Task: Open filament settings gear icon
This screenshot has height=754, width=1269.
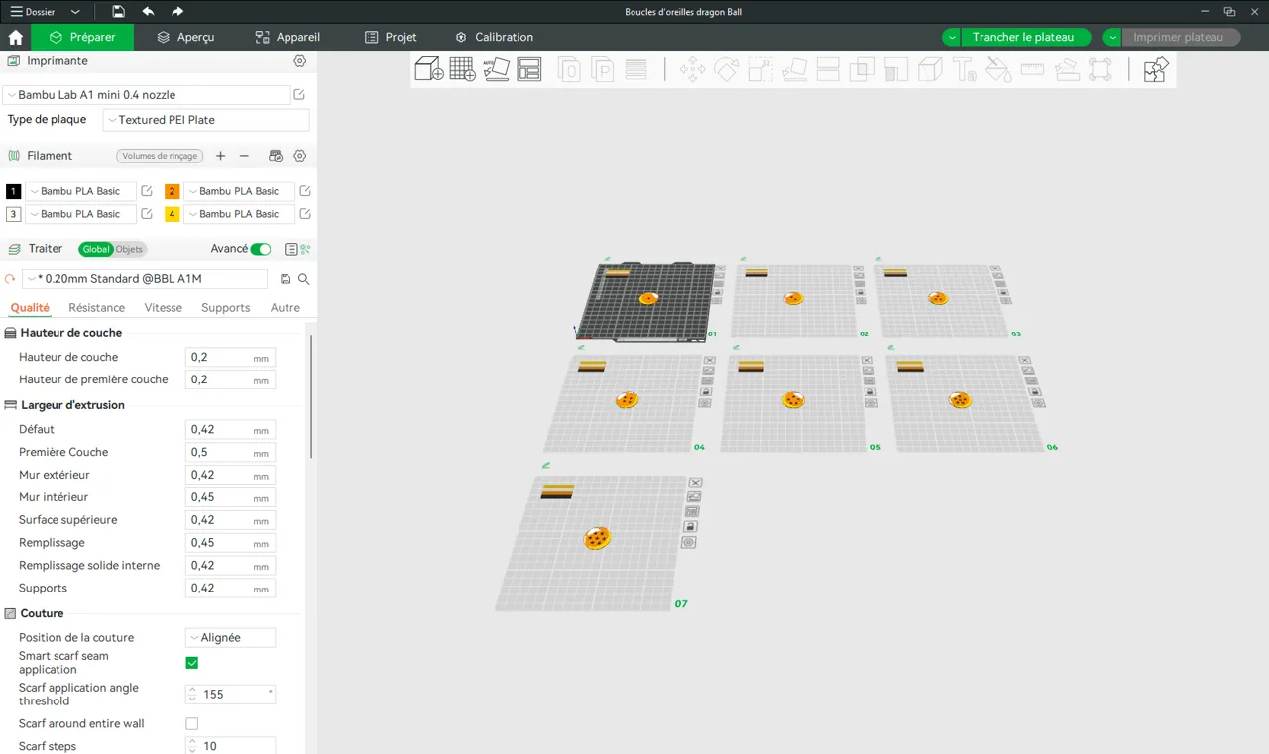Action: tap(300, 156)
